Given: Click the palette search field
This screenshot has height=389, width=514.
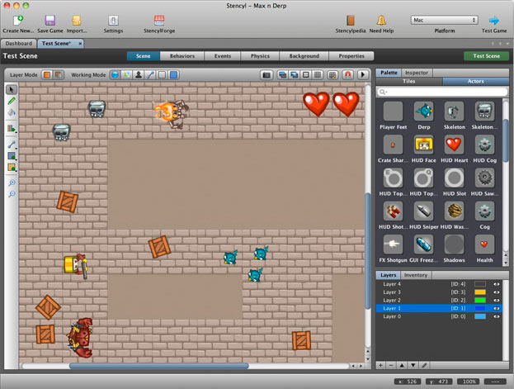Looking at the screenshot, I should [438, 93].
